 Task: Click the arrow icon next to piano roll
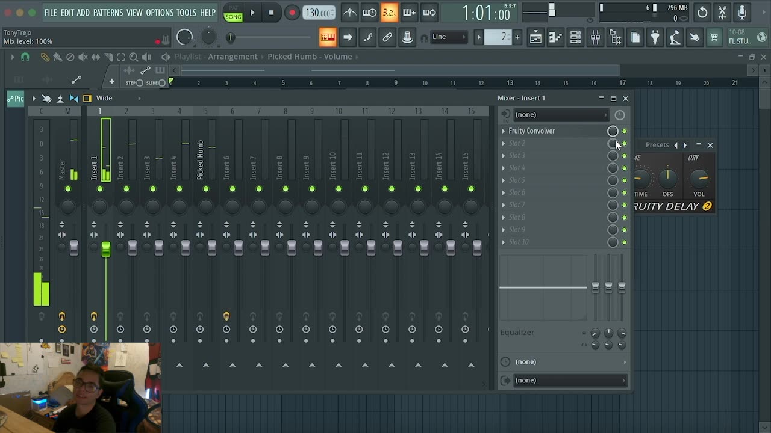click(348, 37)
